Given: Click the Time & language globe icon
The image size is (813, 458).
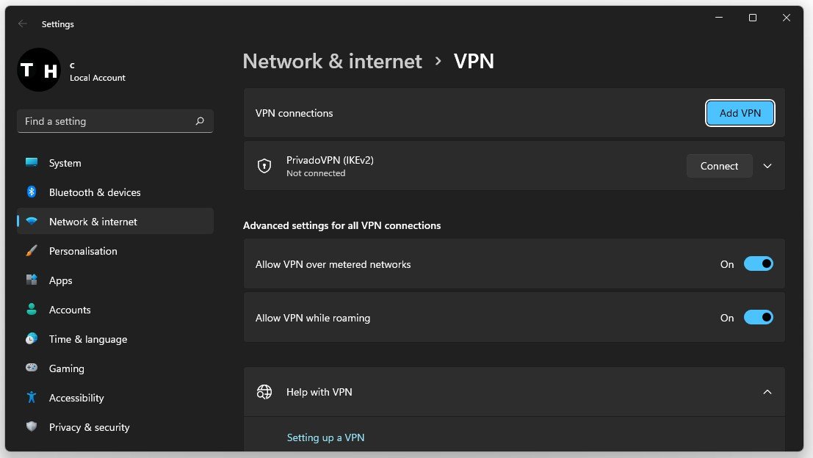Looking at the screenshot, I should click(32, 339).
